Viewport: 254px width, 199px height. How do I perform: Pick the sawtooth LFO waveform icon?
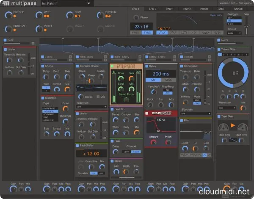[195, 32]
